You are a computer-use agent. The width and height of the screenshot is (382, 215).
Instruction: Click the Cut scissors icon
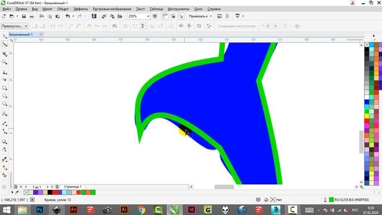[x=42, y=16]
